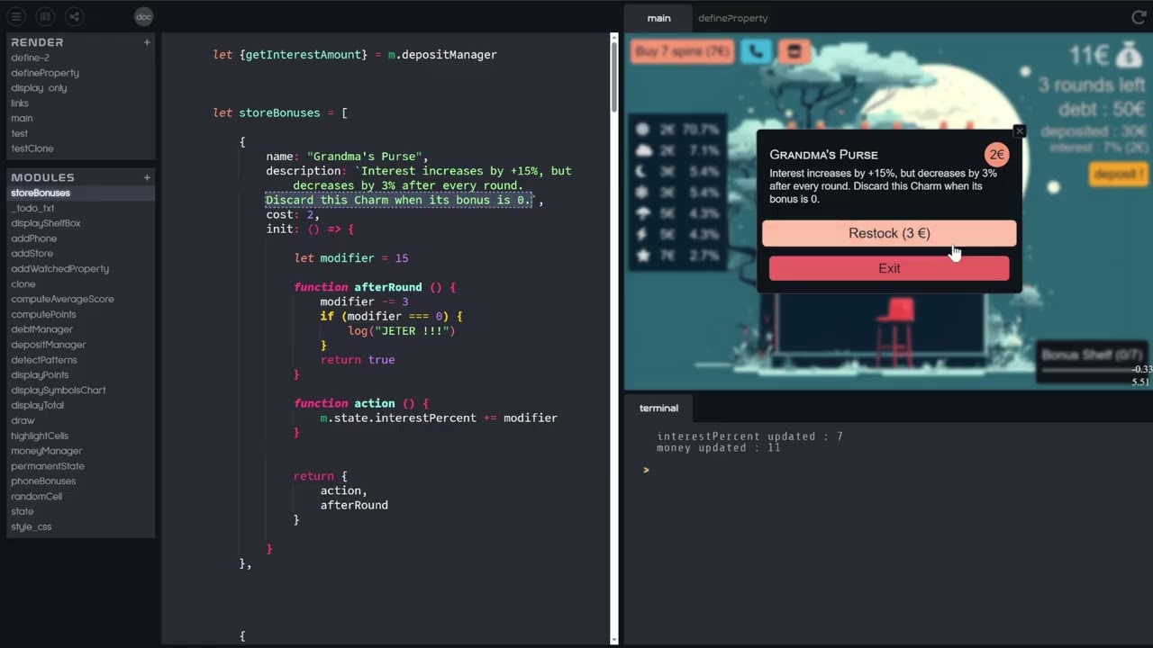This screenshot has height=648, width=1153.
Task: Open test in RENDER list
Action: [x=20, y=133]
